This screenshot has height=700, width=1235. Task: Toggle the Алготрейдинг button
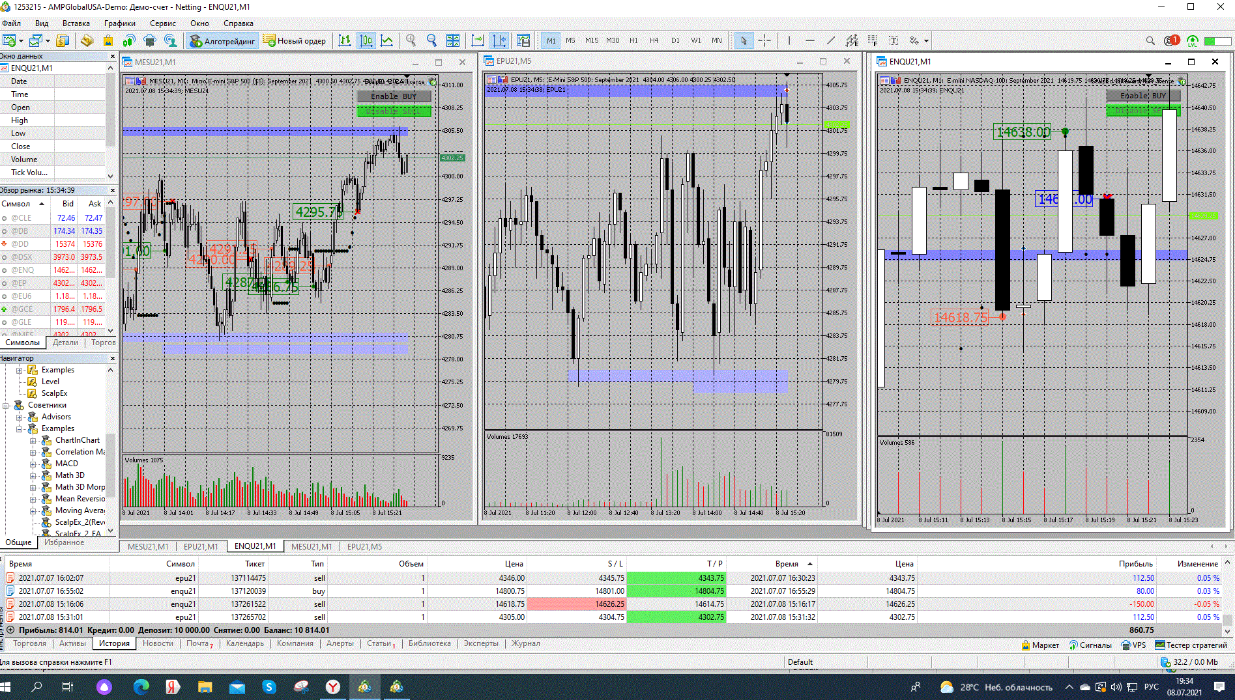[x=223, y=41]
